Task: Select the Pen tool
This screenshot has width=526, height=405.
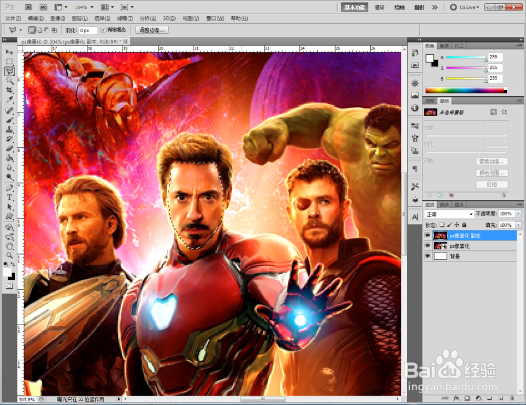Action: pyautogui.click(x=9, y=188)
